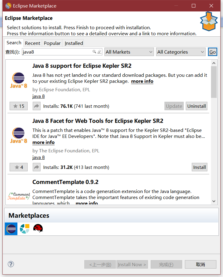Image resolution: width=223 pixels, height=277 pixels.
Task: Switch to the Obeo marketplace catalog icon
Action: pos(25,229)
